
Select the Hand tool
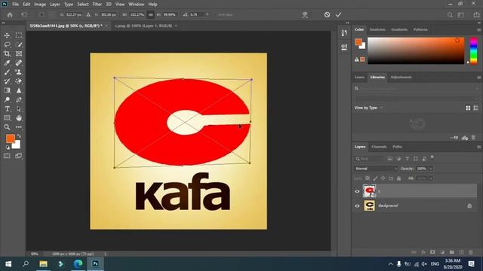coord(19,118)
